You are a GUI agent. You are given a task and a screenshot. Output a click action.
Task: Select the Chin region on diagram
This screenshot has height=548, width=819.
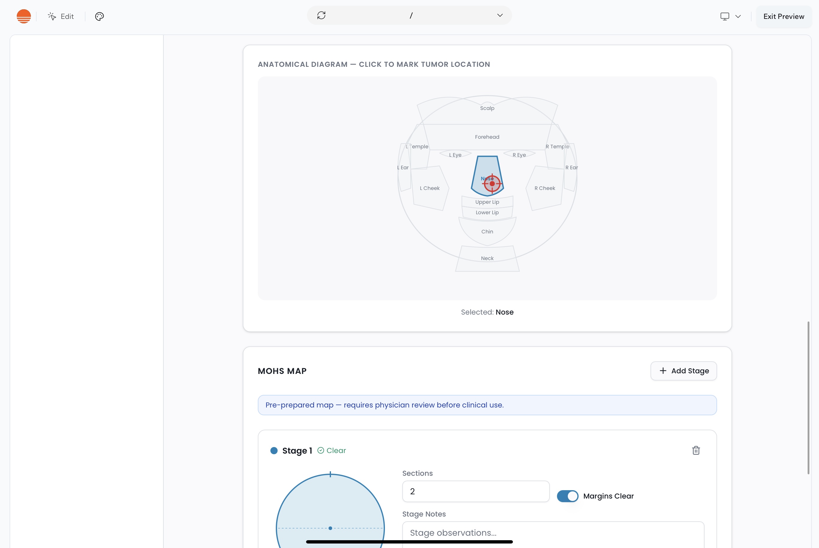coord(487,231)
